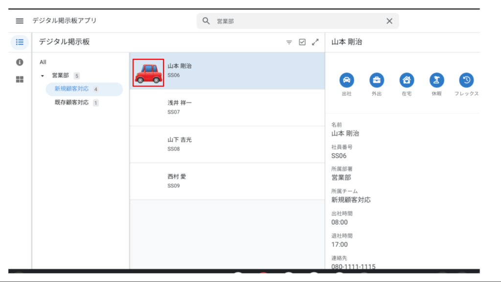
Task: Expand the list panel to fullscreen
Action: click(x=315, y=42)
